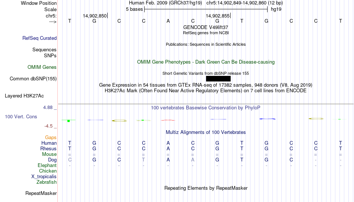Select the SNPs label
This screenshot has height=202, width=354.
point(50,55)
